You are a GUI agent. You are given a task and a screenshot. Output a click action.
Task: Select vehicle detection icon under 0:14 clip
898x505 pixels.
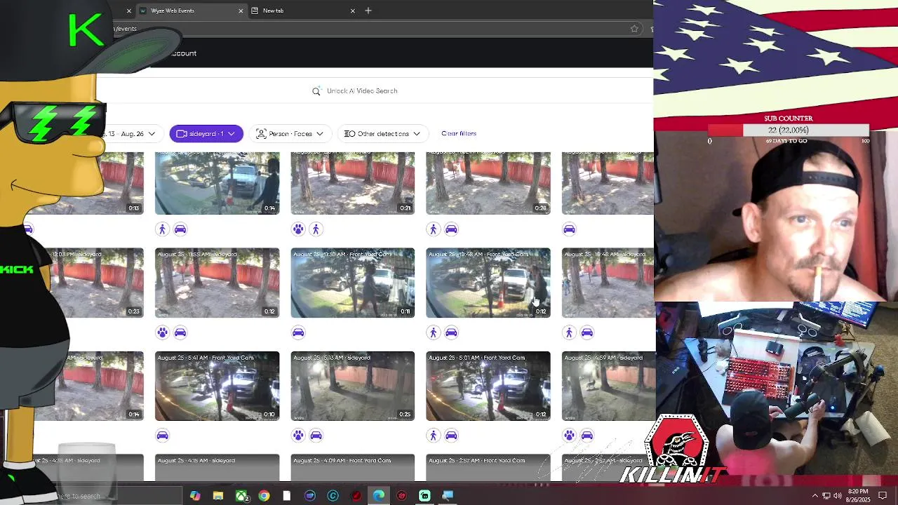pyautogui.click(x=180, y=229)
